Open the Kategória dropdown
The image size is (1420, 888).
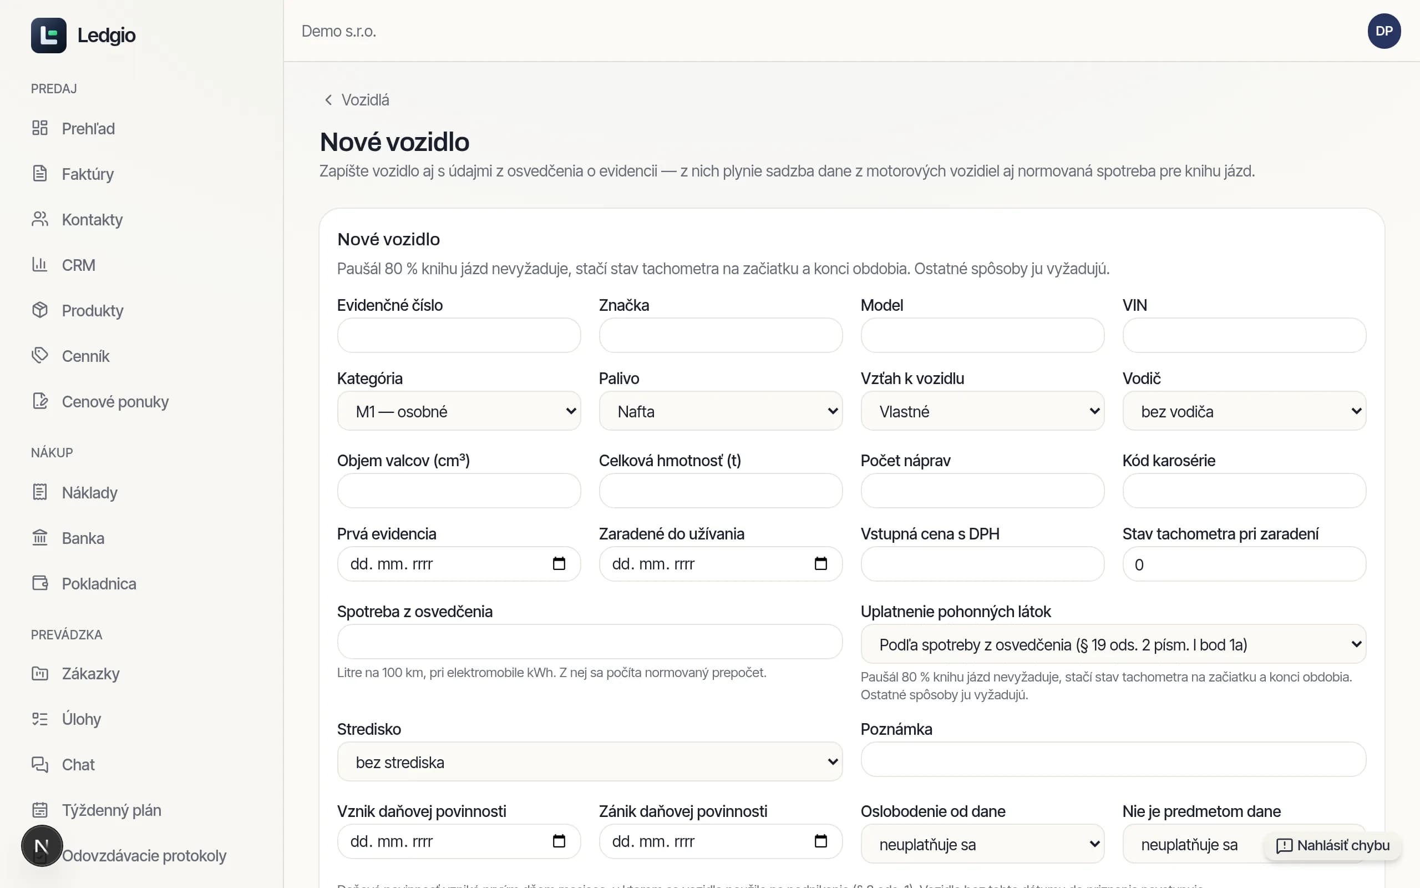[459, 411]
